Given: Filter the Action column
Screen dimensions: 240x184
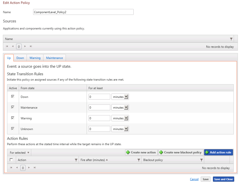Looking at the screenshot, I should (x=76, y=160).
